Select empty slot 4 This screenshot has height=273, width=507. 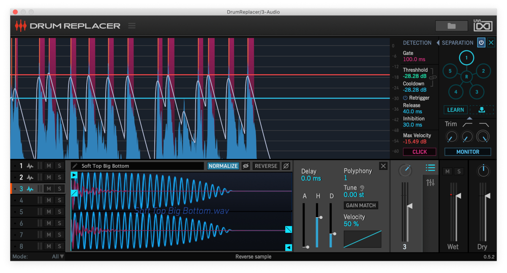coord(21,200)
